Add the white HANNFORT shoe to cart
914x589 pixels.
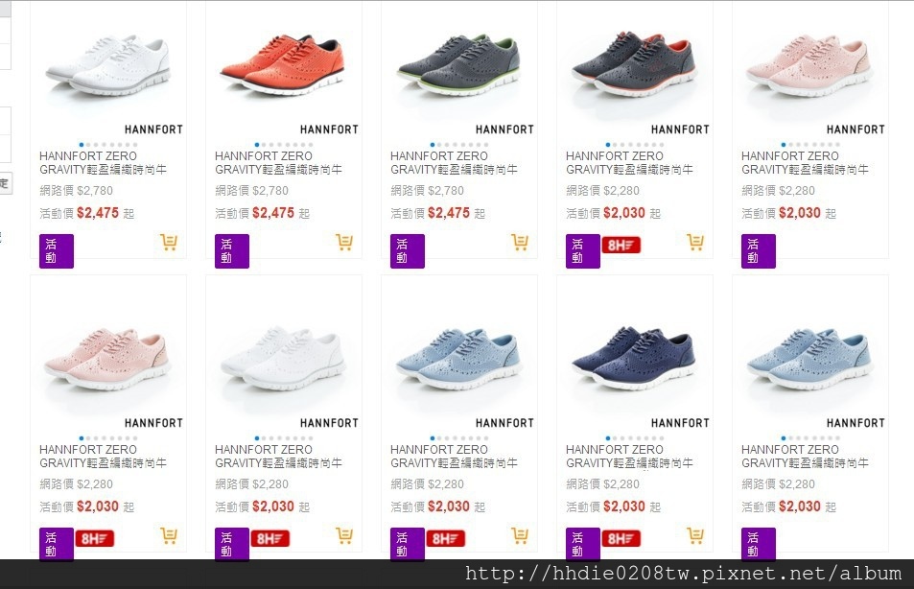pos(169,242)
